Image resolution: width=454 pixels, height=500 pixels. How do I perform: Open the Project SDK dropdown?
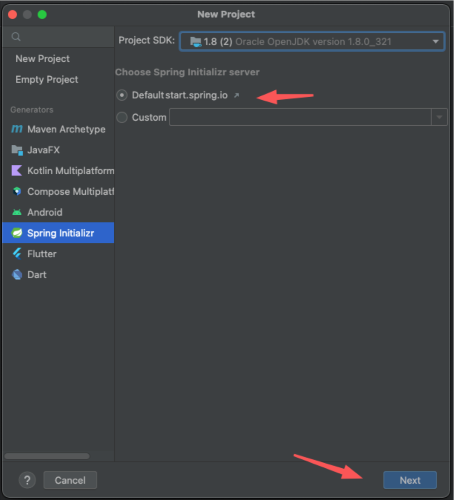435,41
